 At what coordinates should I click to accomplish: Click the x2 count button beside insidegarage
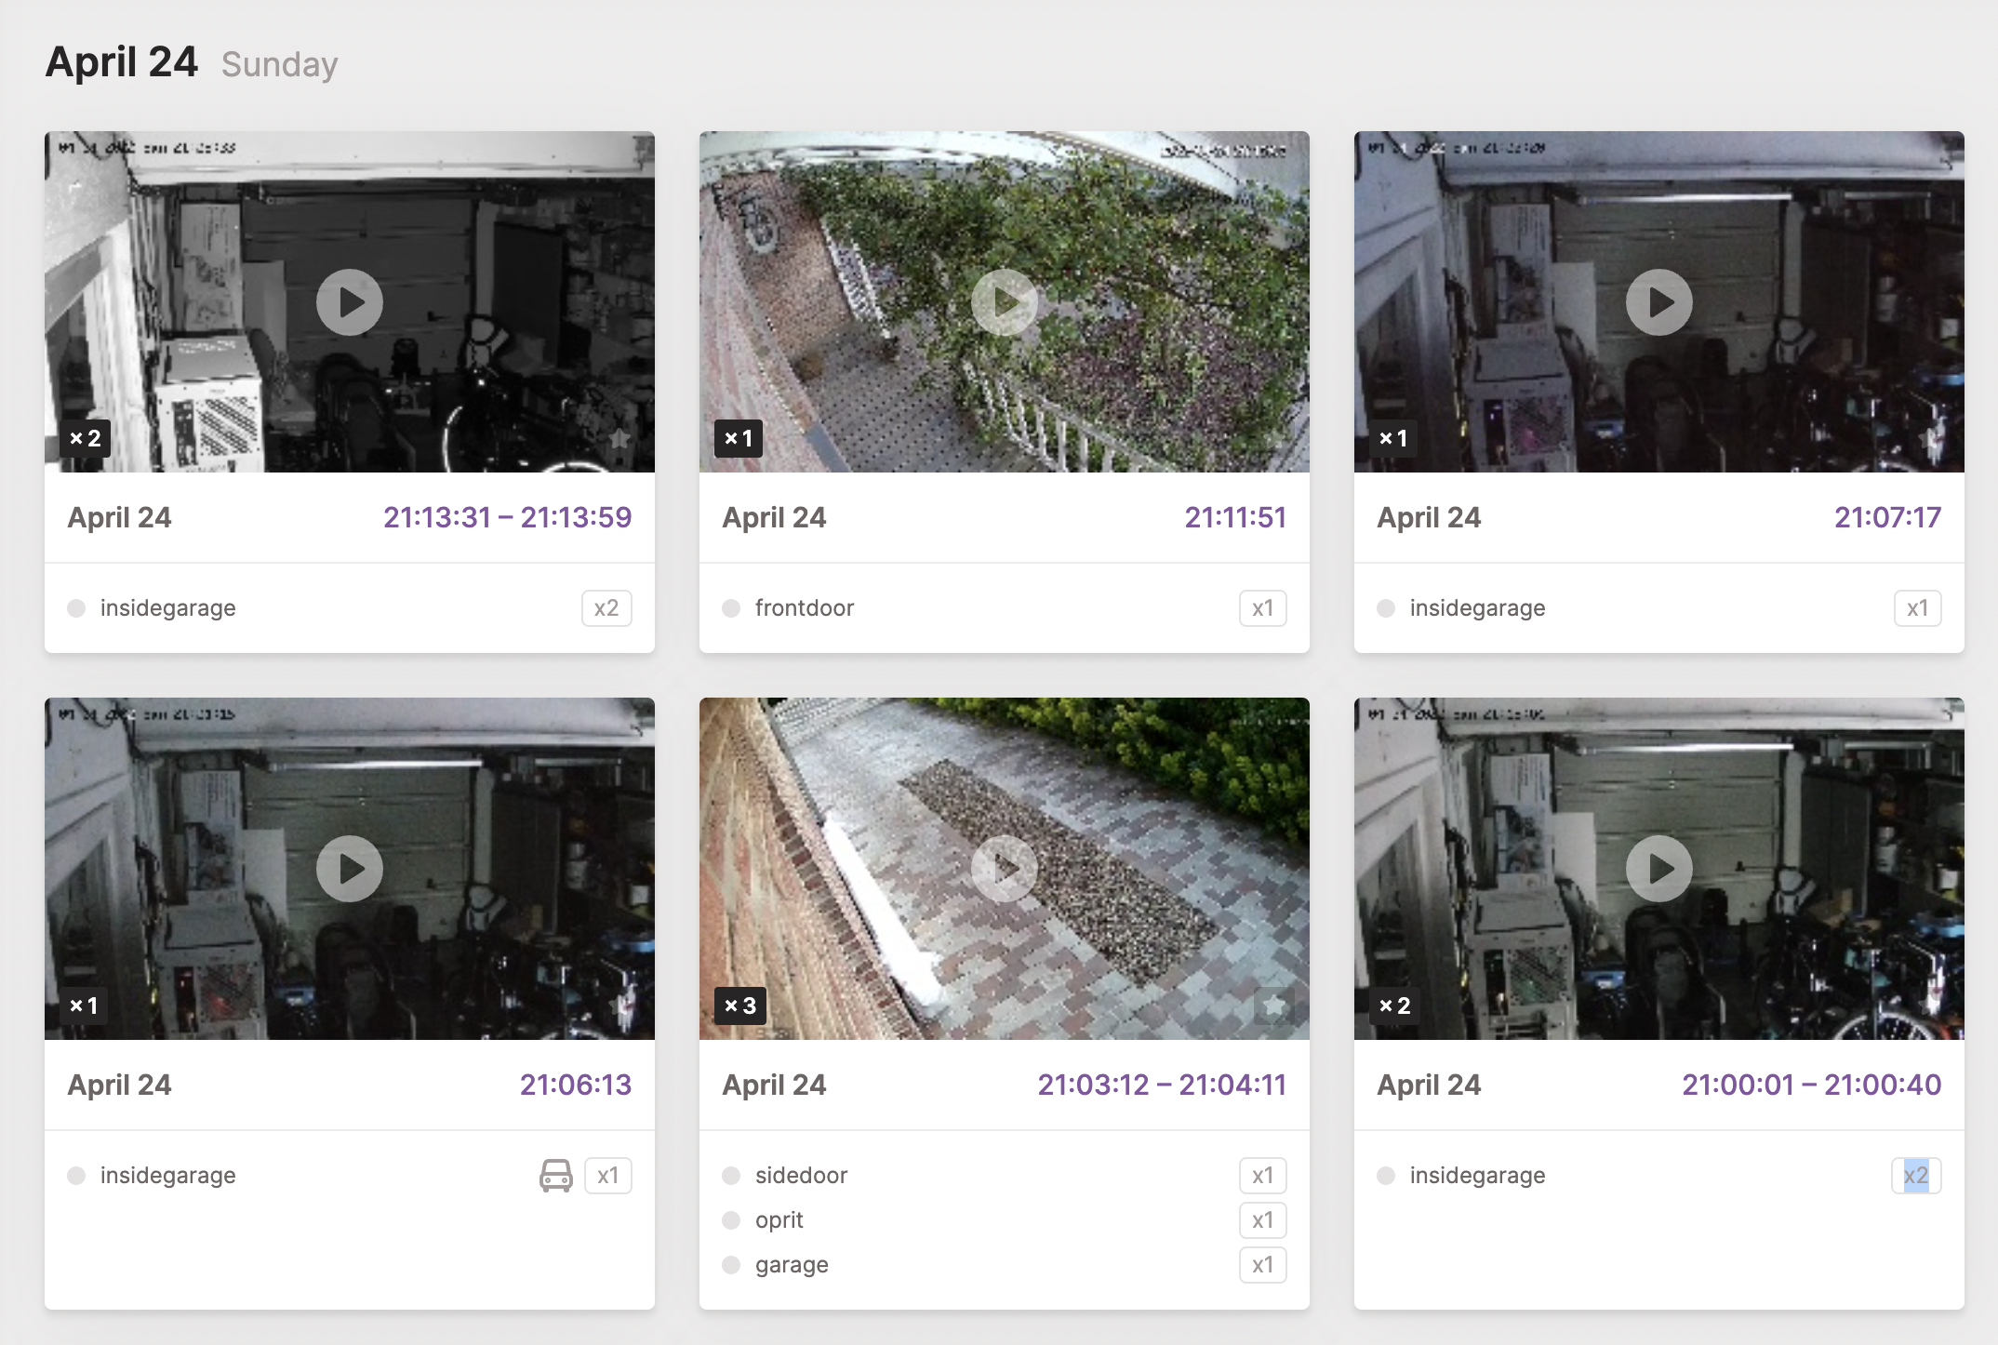(606, 607)
